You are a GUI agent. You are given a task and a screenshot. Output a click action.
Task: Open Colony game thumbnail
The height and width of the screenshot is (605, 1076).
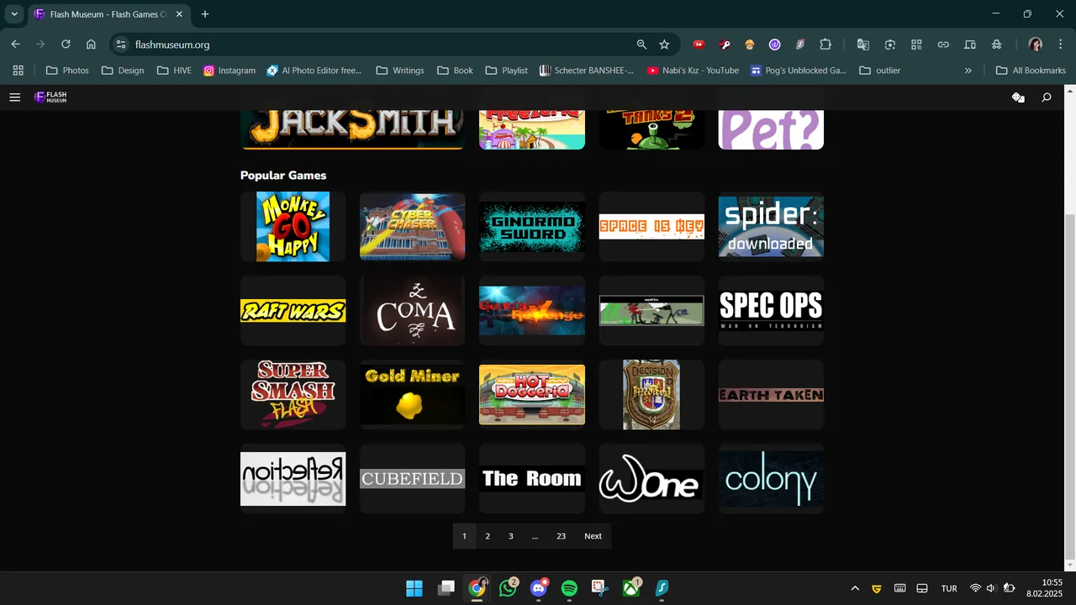click(771, 478)
